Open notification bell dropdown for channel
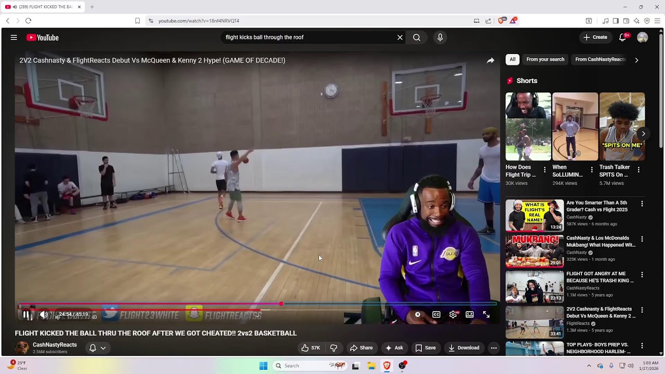Screen dimensions: 665x374 98,348
